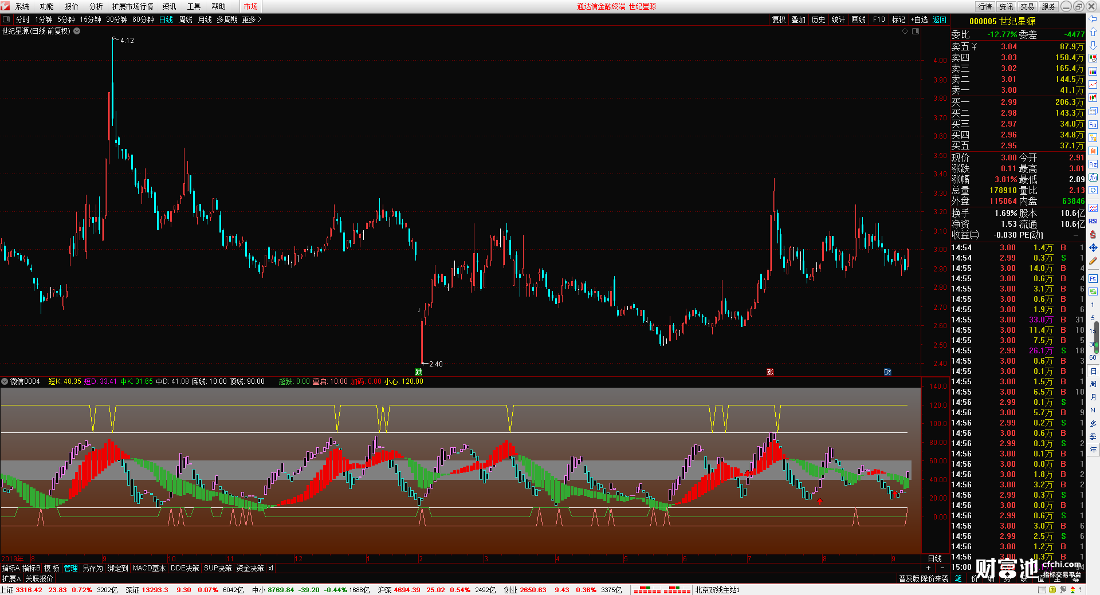Open the 叠加 overlay option
1100x595 pixels.
[798, 19]
